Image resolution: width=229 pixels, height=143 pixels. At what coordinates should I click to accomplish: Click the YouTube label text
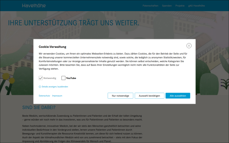pyautogui.click(x=71, y=78)
